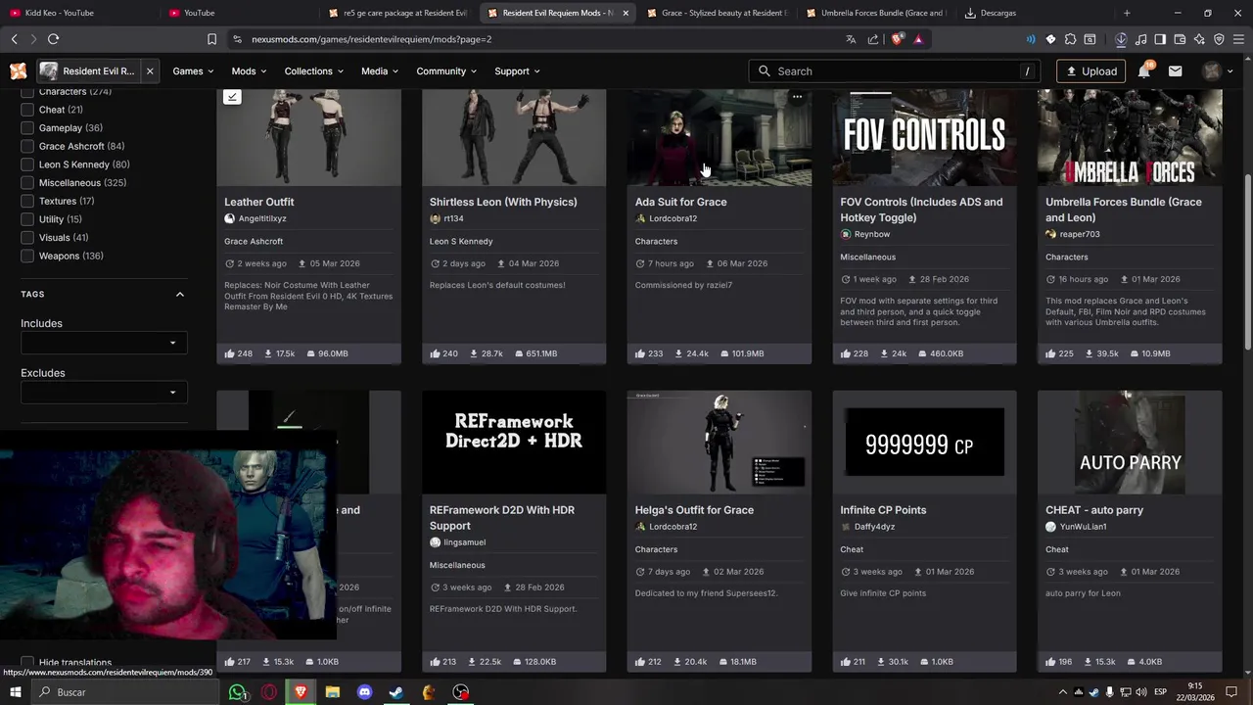Image resolution: width=1253 pixels, height=705 pixels.
Task: Check the Visuals category checkbox
Action: [x=27, y=238]
